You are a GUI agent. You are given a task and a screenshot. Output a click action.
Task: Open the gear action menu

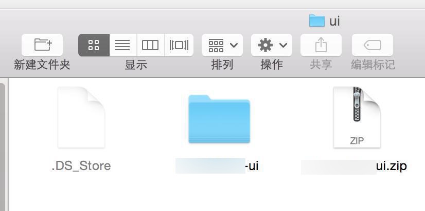pyautogui.click(x=265, y=45)
